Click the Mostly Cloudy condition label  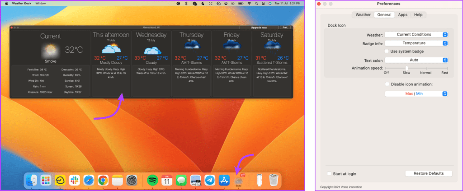point(111,62)
